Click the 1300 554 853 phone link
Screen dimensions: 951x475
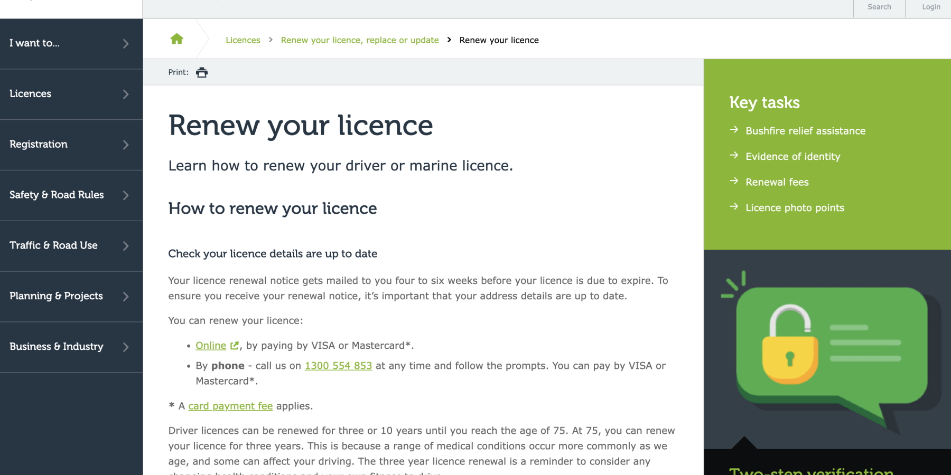click(x=338, y=366)
